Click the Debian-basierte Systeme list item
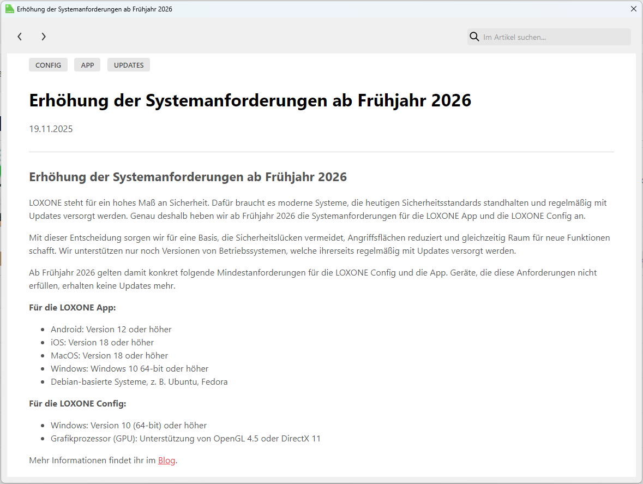 click(139, 382)
